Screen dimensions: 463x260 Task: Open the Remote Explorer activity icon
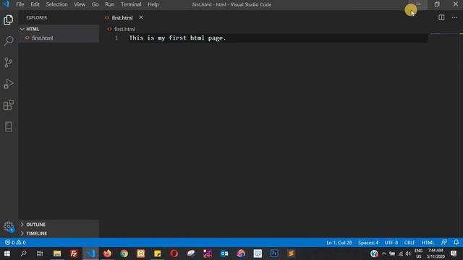(8, 127)
